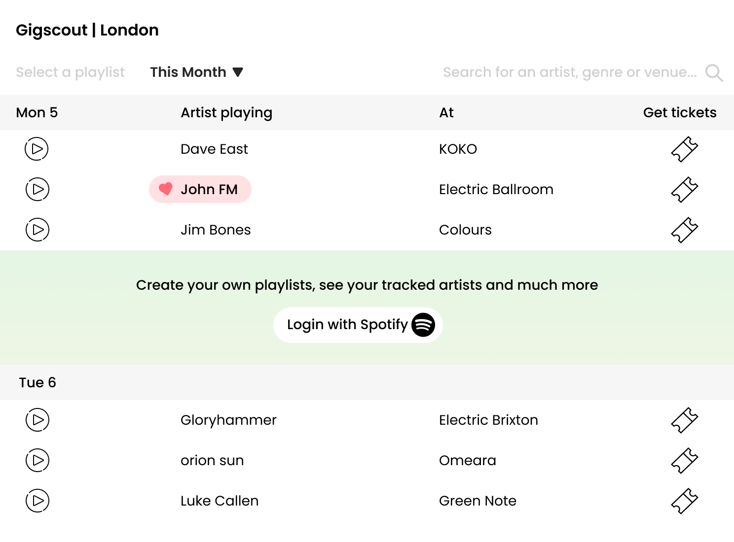Open the This Month dropdown

(x=197, y=72)
